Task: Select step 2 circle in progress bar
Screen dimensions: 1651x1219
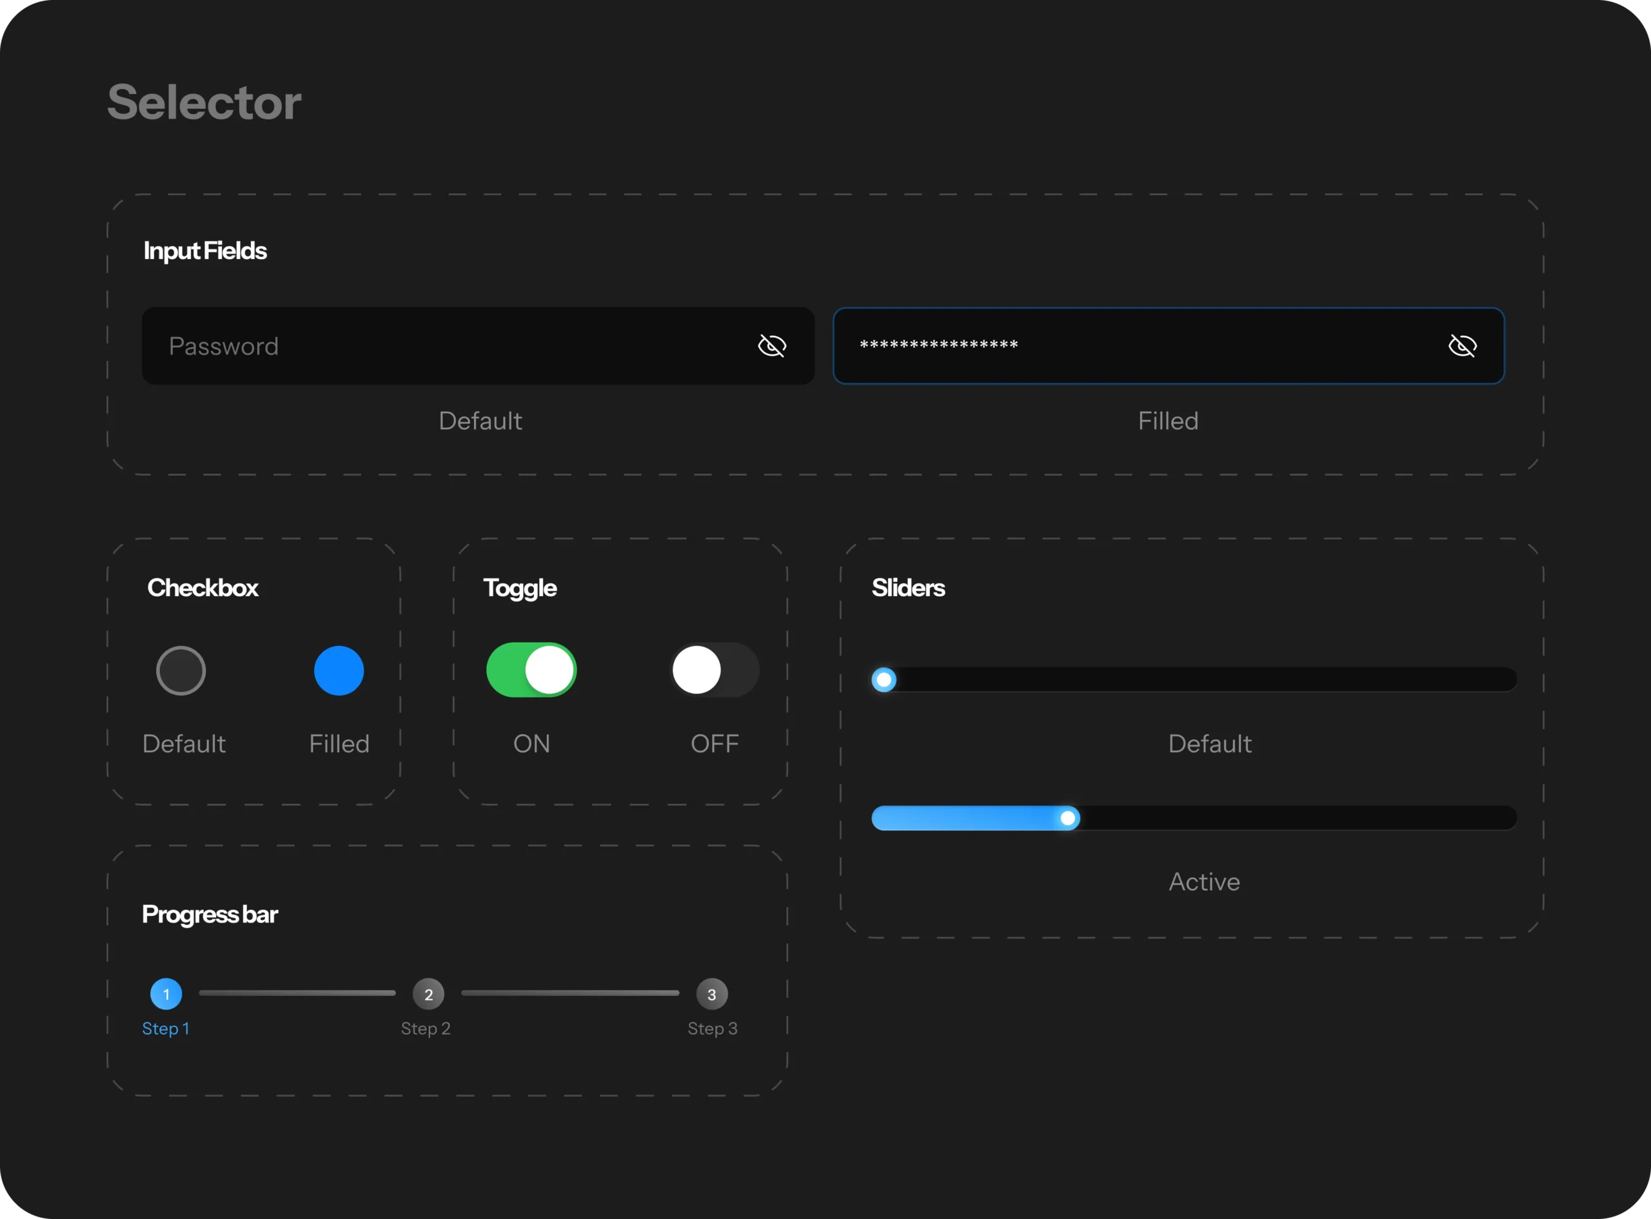Action: 428,994
